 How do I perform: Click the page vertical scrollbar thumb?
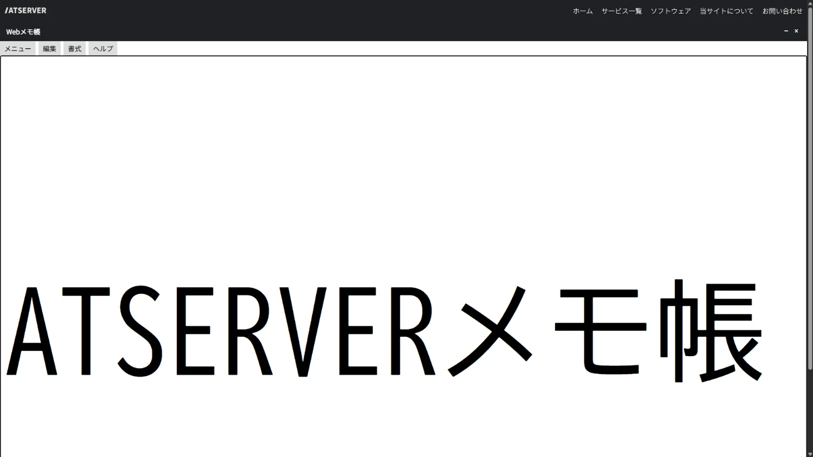(x=810, y=184)
